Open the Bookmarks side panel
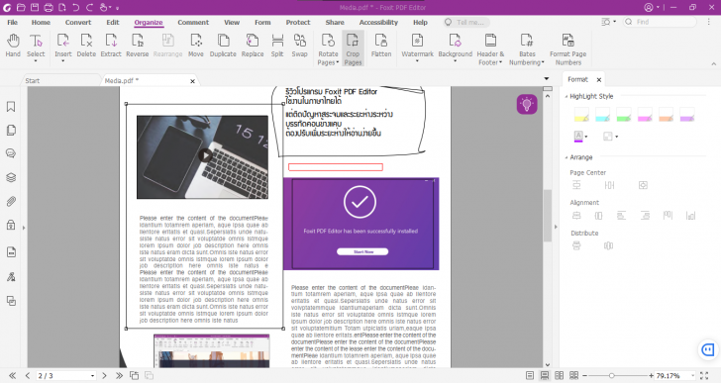The height and width of the screenshot is (383, 721). coord(11,107)
